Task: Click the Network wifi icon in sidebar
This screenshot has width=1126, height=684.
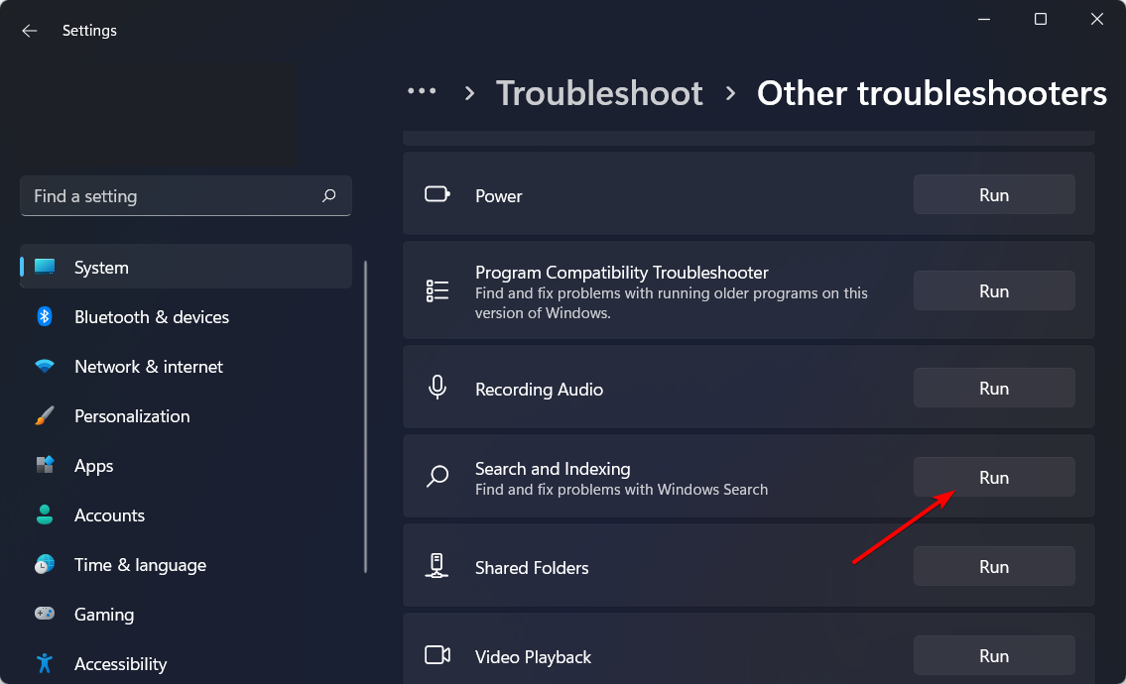Action: (x=45, y=366)
